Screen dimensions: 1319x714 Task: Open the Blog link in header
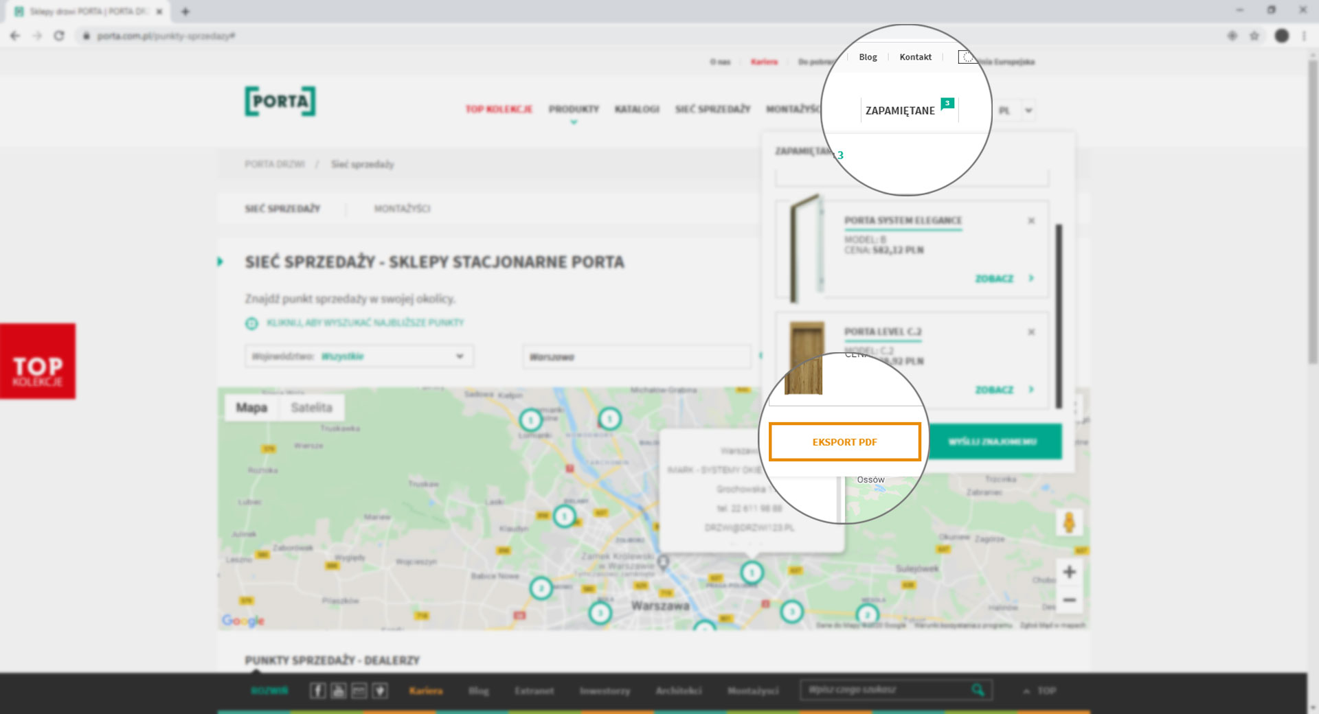[868, 57]
